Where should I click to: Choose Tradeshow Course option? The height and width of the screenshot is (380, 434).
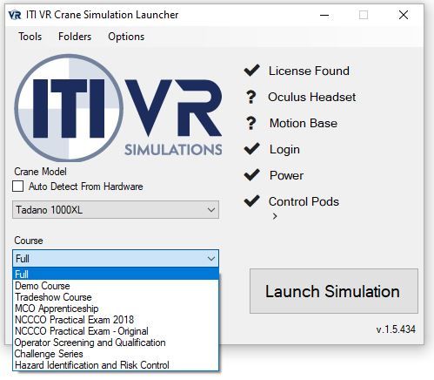pyautogui.click(x=116, y=297)
